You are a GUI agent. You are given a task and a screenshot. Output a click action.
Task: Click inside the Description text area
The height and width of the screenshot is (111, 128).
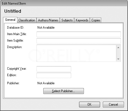76,53
